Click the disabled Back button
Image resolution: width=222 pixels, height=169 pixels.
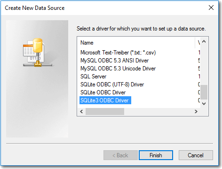[120, 155]
